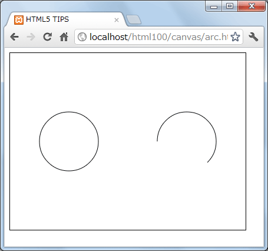Click the greyed-out forward arrow
Viewport: 268px width, 251px height.
point(31,37)
